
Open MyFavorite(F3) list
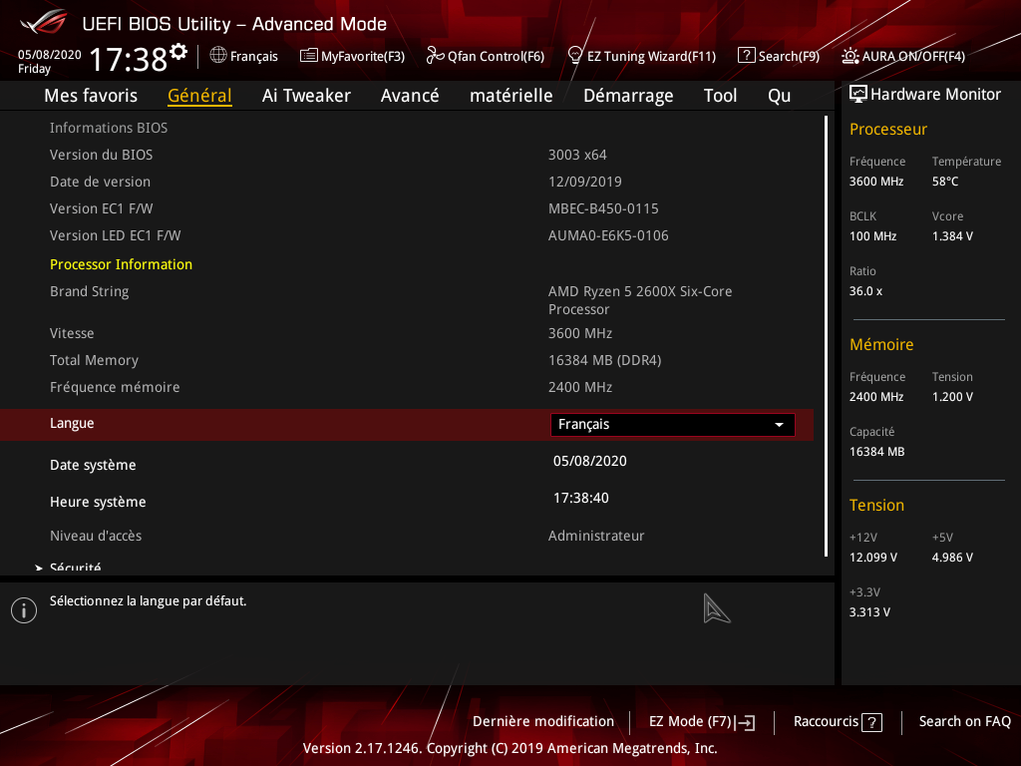pos(352,56)
